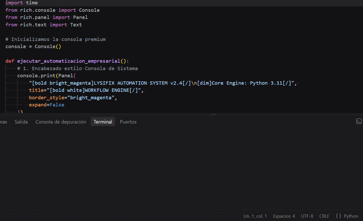The height and width of the screenshot is (221, 363).
Task: Change file encoding UTF-8
Action: pos(307,216)
